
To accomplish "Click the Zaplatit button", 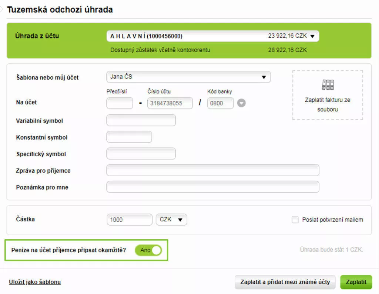I will tap(356, 282).
